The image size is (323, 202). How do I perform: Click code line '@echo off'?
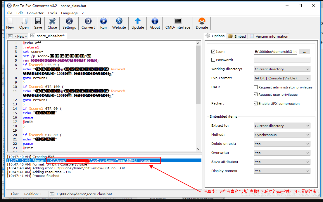click(32, 43)
